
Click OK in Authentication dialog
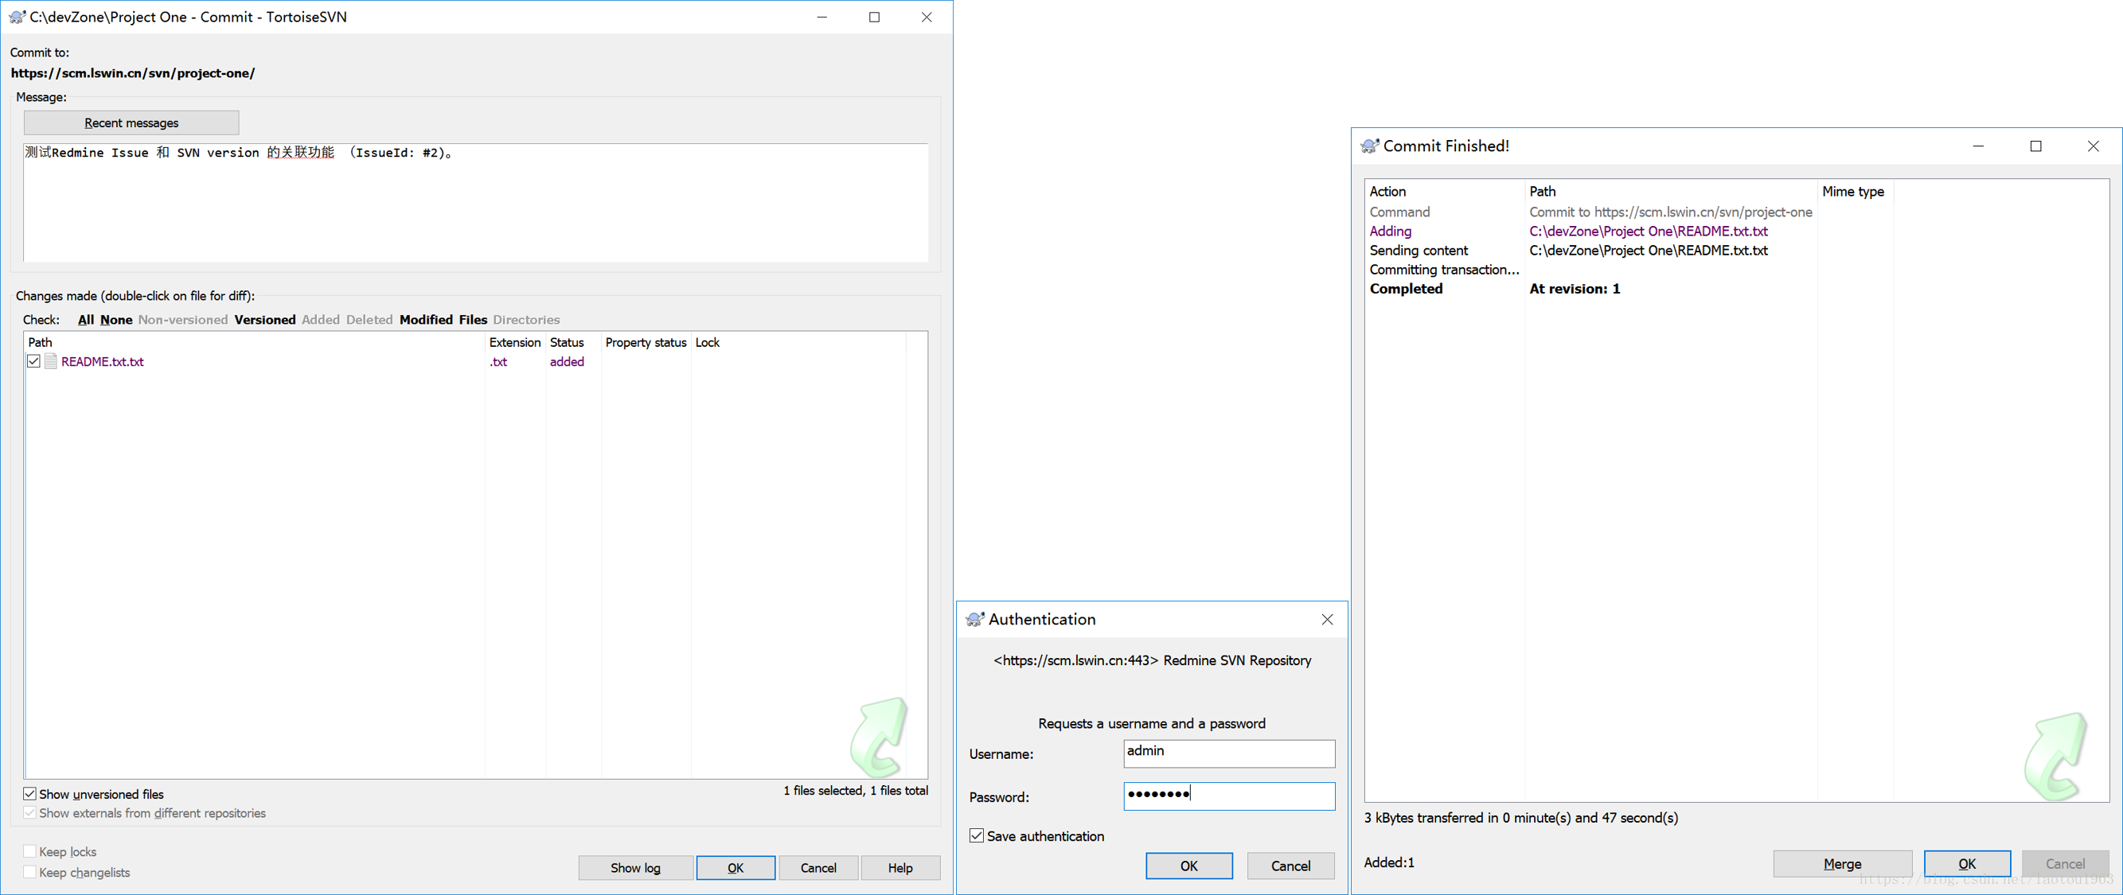tap(1189, 866)
